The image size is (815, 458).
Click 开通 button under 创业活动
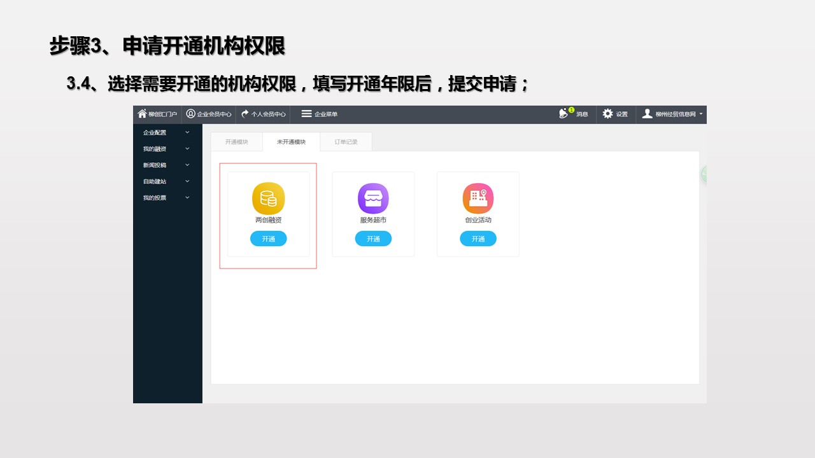point(478,239)
